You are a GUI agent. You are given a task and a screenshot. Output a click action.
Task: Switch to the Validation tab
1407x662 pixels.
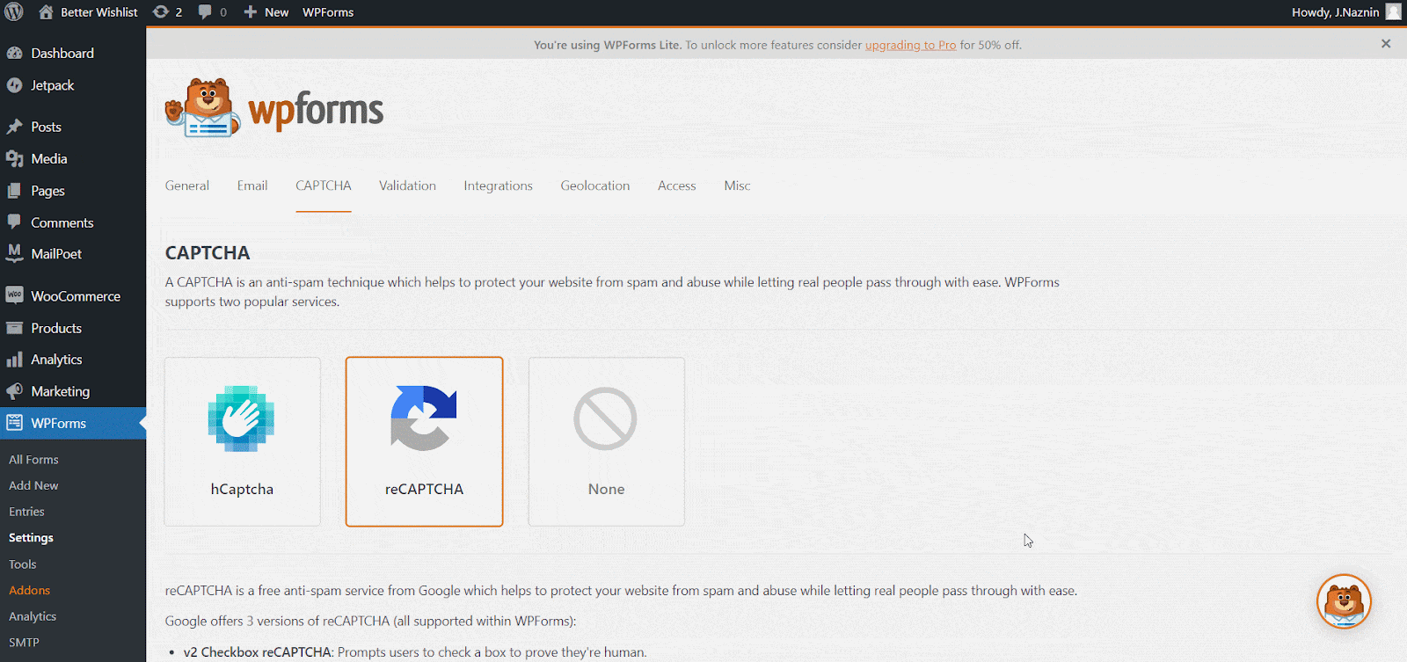[407, 186]
